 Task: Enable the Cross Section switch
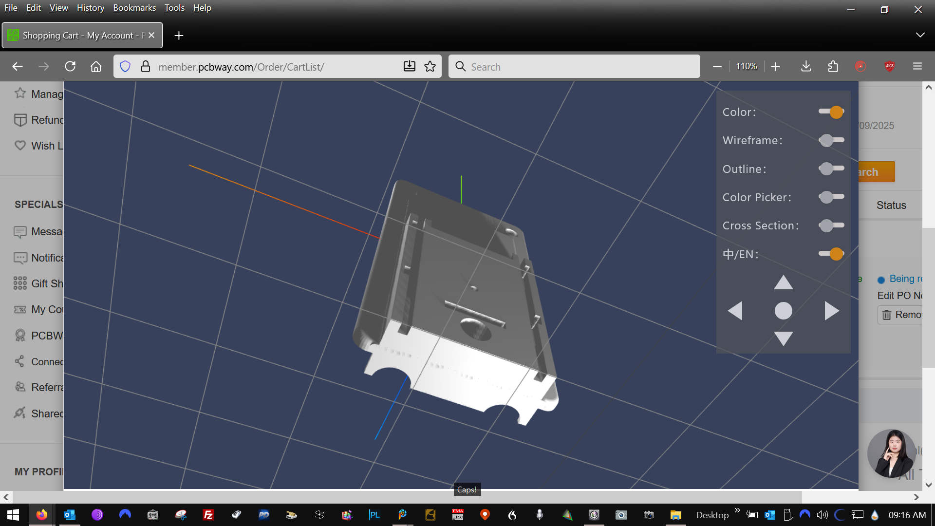pos(831,225)
